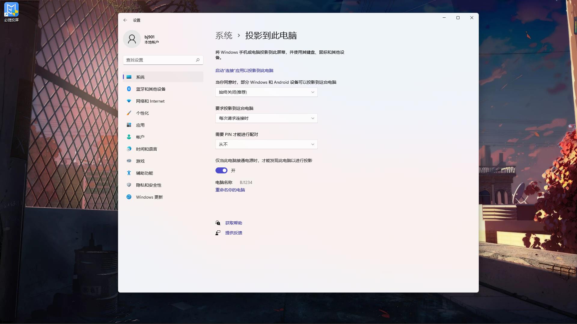Screen dimensions: 577x324
Task: Open 游戏 settings page
Action: click(x=163, y=161)
